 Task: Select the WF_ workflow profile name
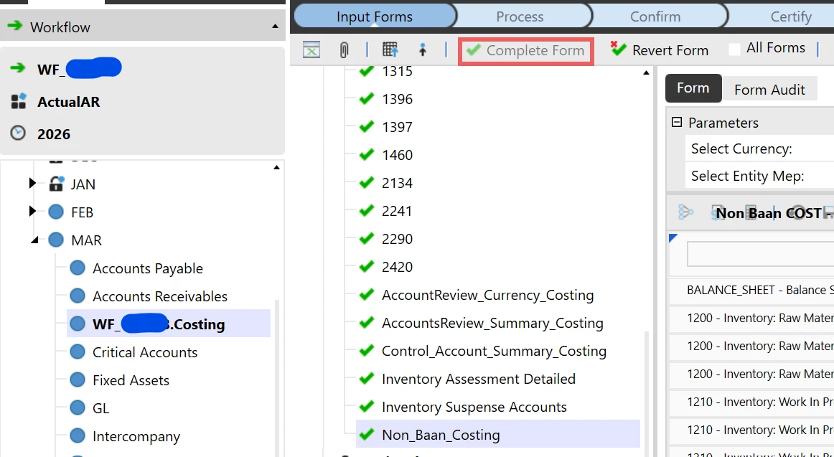[80, 69]
